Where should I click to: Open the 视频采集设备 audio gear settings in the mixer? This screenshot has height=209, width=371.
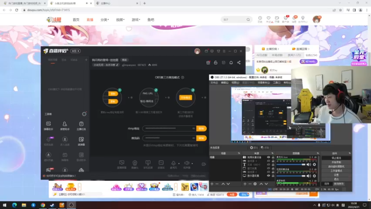point(314,176)
